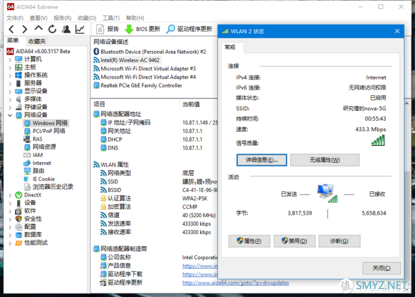Open the graph chart toolbar icon
The image size is (415, 297).
tap(80, 29)
